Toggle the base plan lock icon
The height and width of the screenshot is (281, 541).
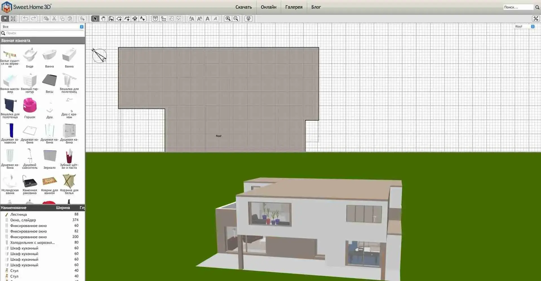pyautogui.click(x=163, y=19)
